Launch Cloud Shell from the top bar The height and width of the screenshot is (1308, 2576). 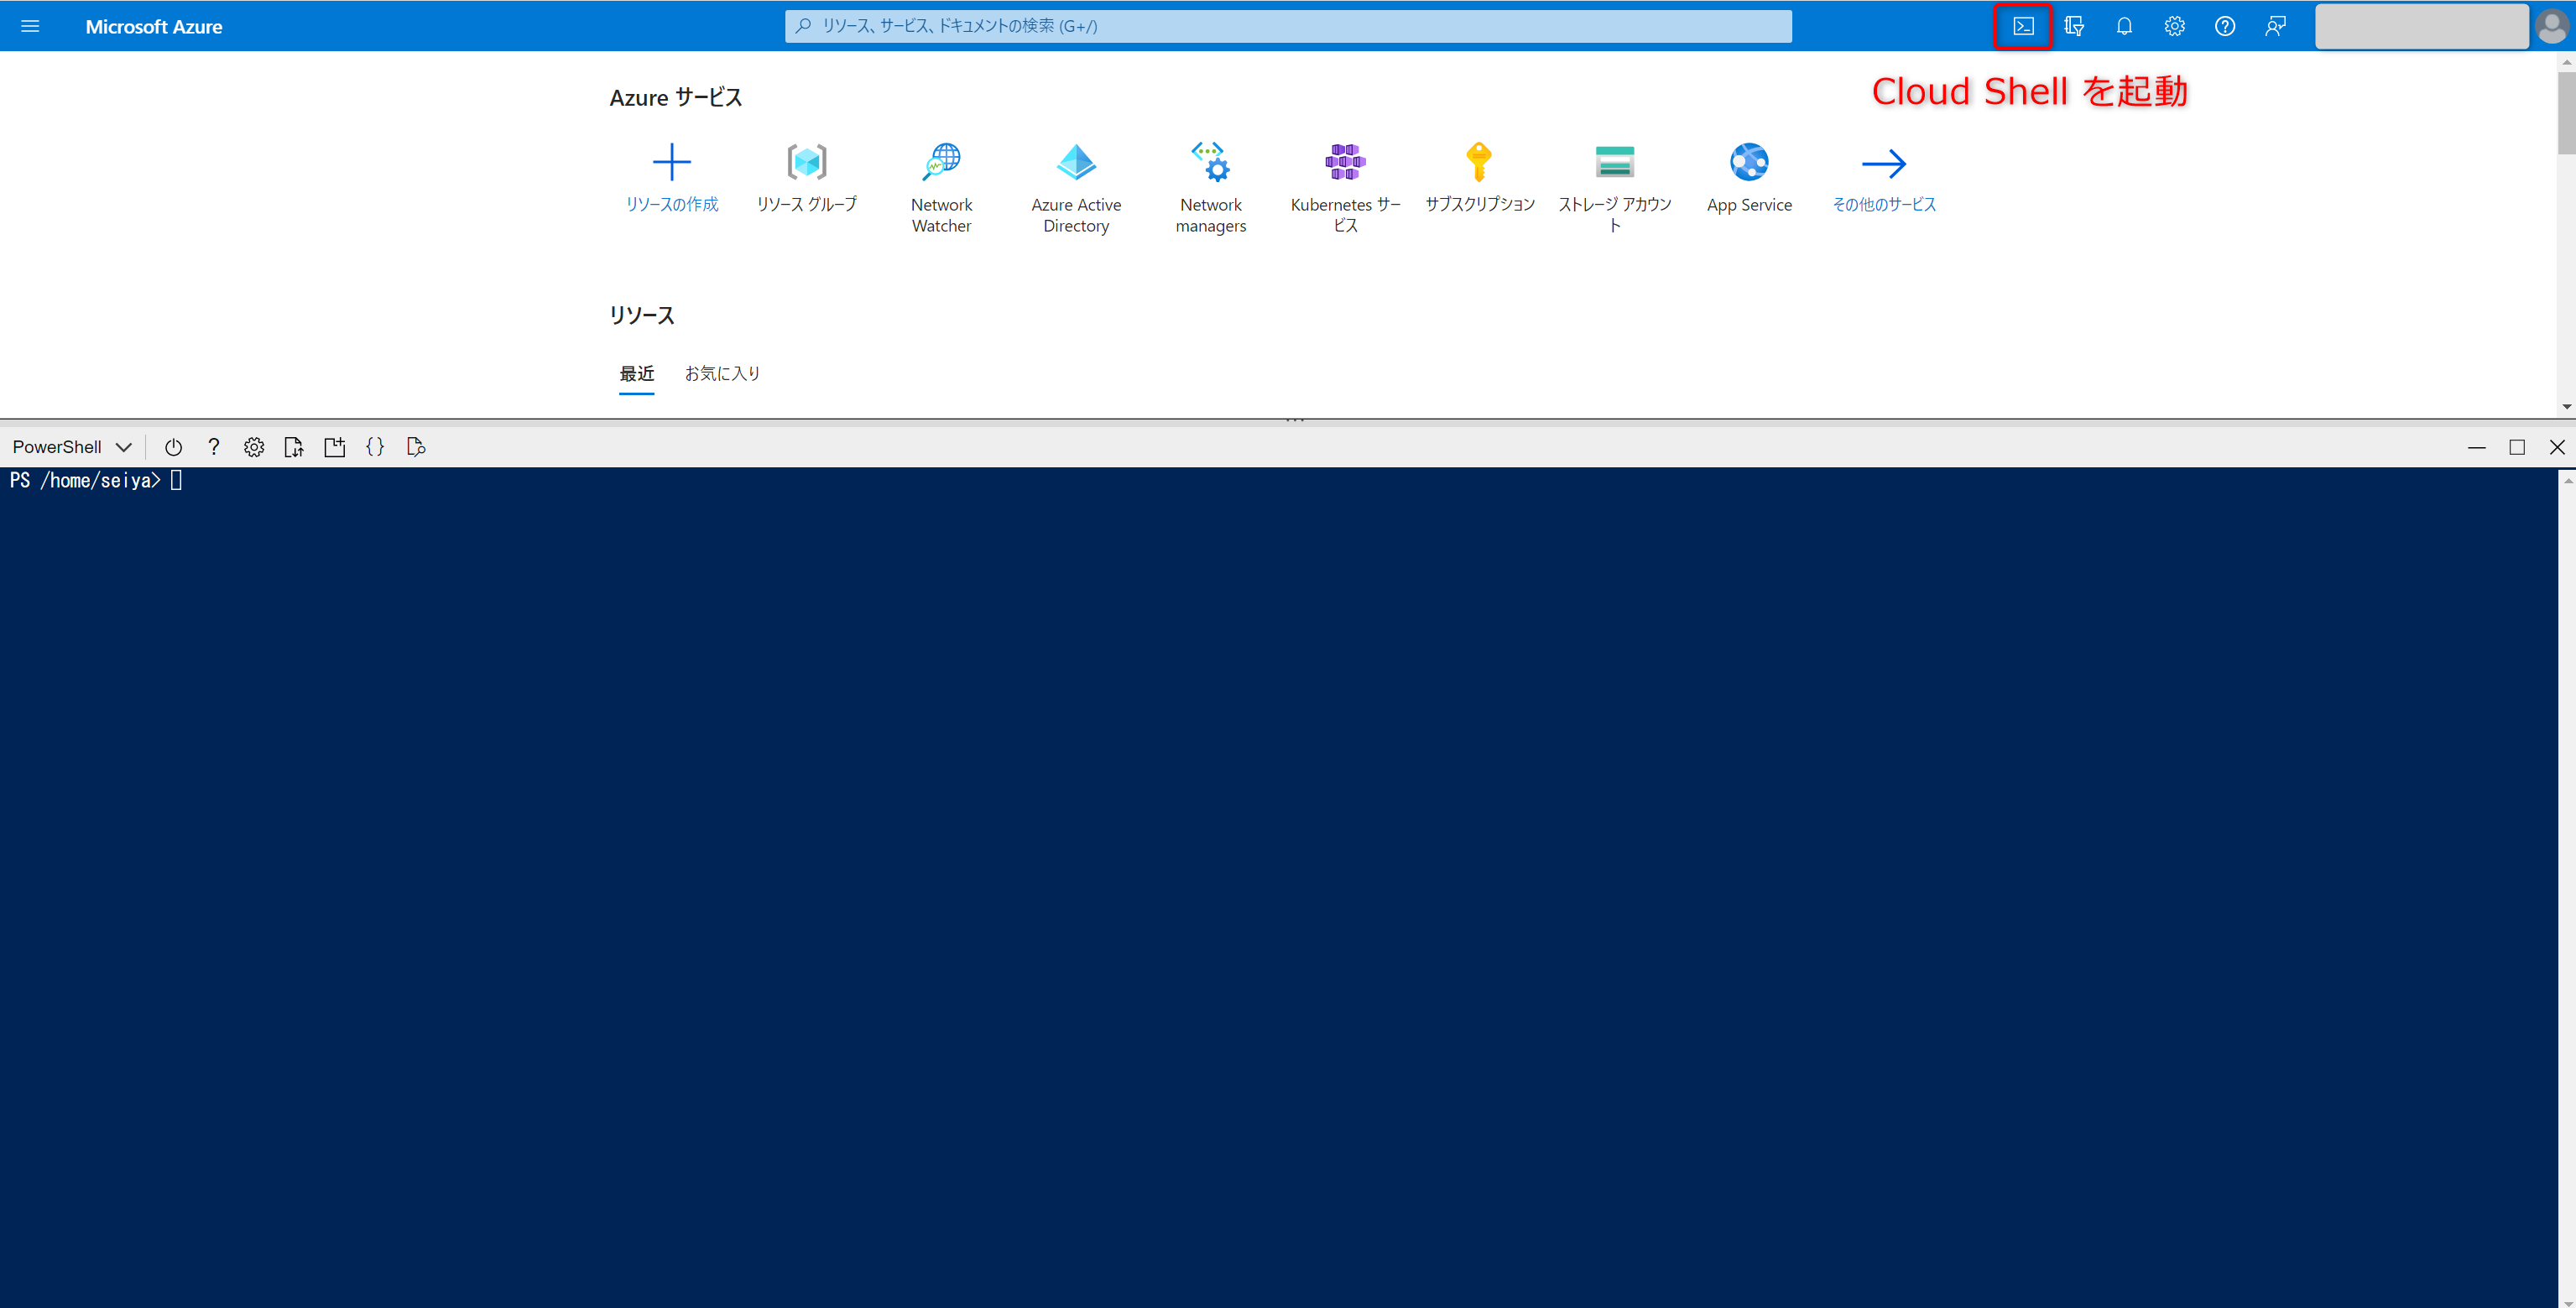click(2022, 26)
